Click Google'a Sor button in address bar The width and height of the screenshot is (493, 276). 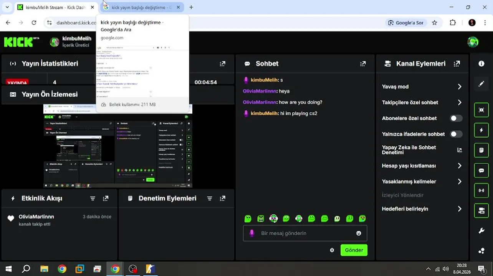point(406,23)
